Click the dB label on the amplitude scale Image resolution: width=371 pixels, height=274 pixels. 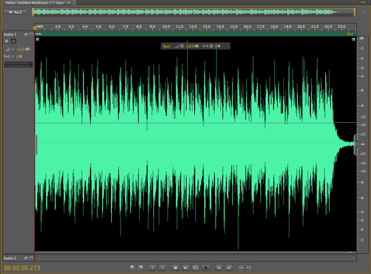tap(361, 38)
